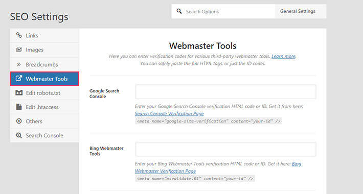Screen dimensions: 363x194
Task: Click the magnifier icon in Search Options
Action: (x=179, y=11)
